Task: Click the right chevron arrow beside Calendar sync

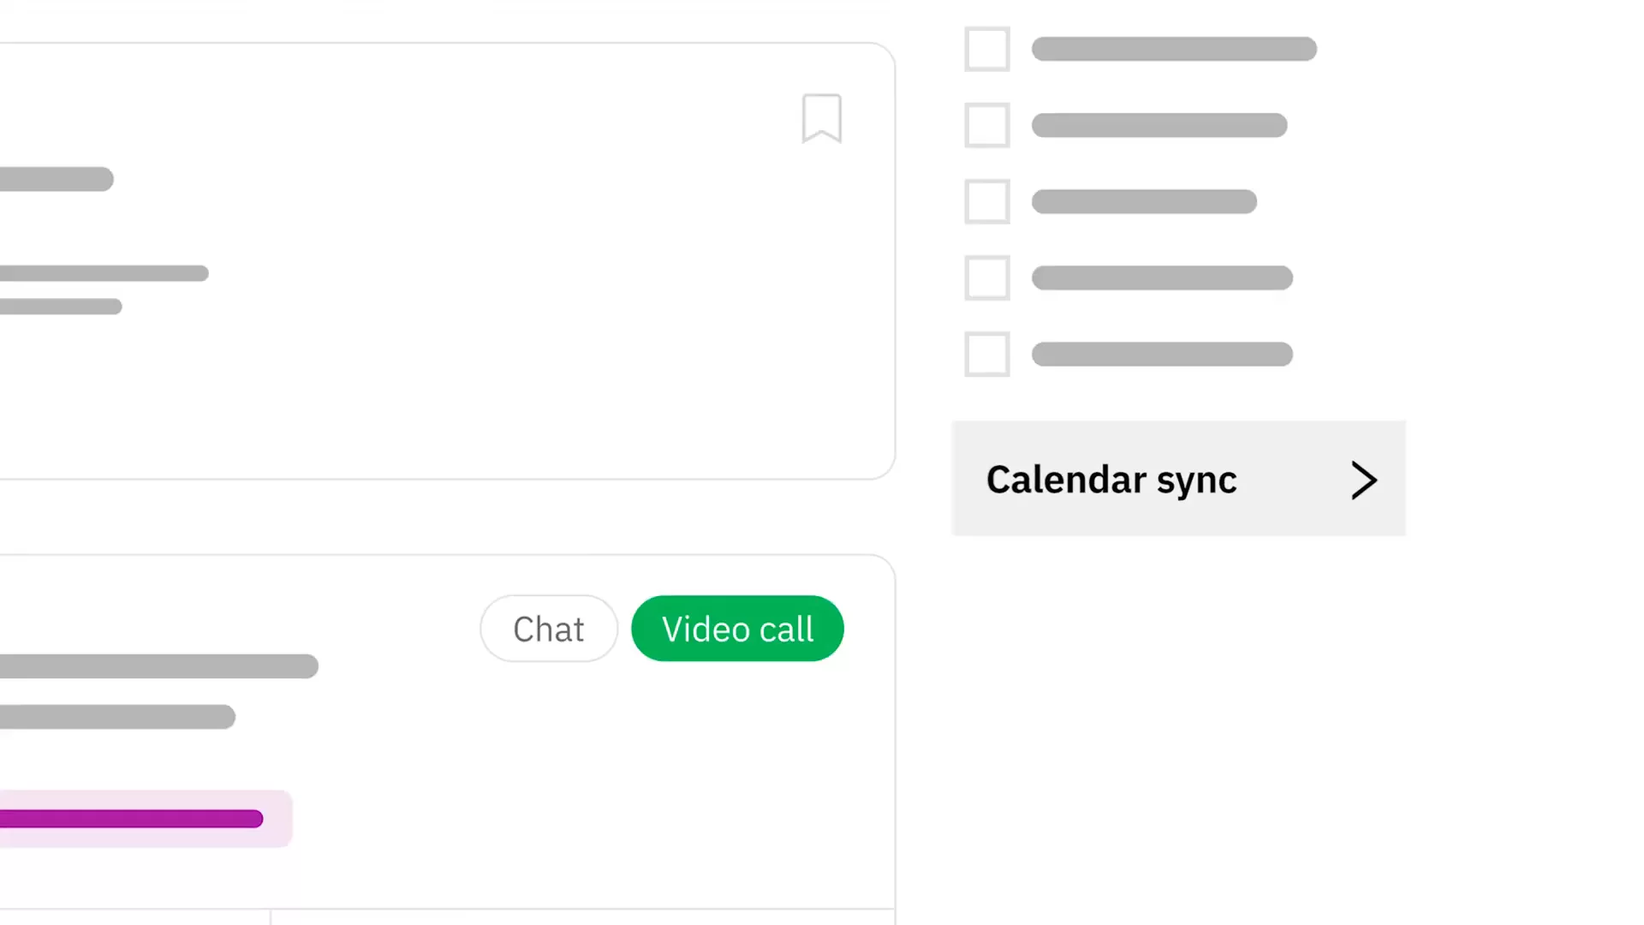Action: pyautogui.click(x=1363, y=480)
